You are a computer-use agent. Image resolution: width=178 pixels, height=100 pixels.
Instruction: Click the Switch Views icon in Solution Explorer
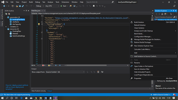[x=165, y=14]
